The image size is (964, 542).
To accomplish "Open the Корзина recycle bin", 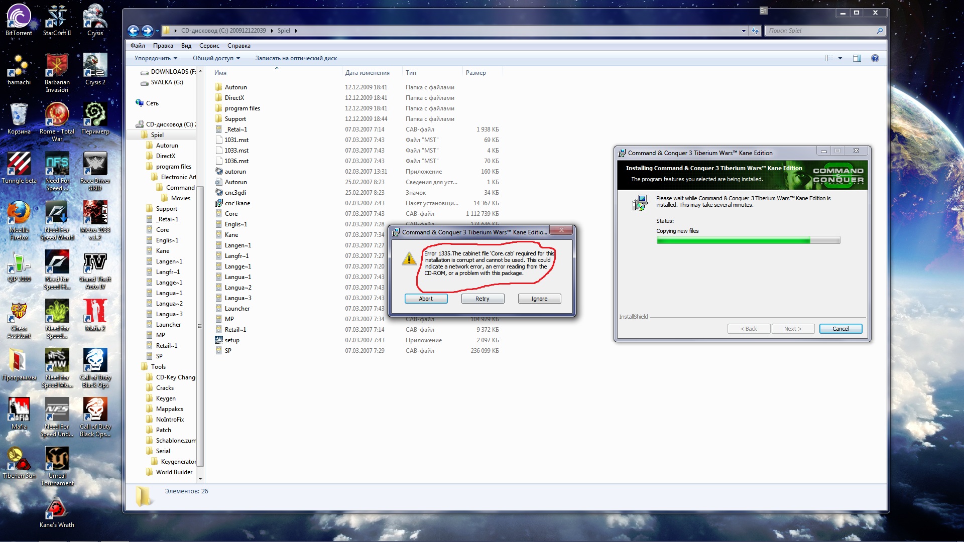I will [x=19, y=118].
